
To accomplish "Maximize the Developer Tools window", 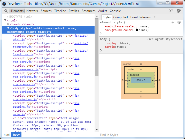I will 167,3.
